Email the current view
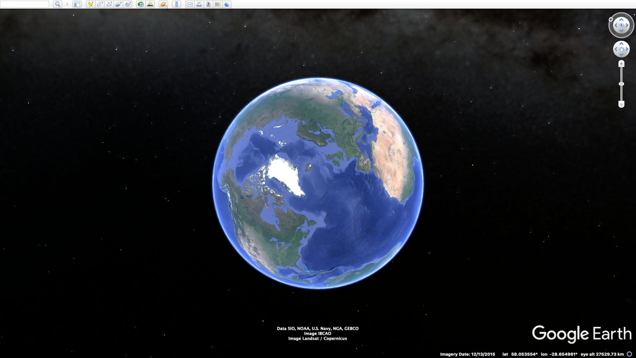Image resolution: width=636 pixels, height=358 pixels. [x=189, y=4]
